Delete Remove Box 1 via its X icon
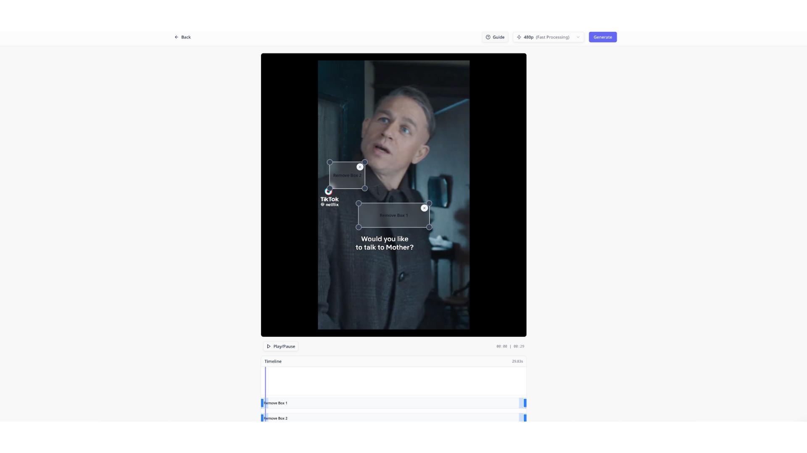Viewport: 807px width, 453px height. [424, 208]
